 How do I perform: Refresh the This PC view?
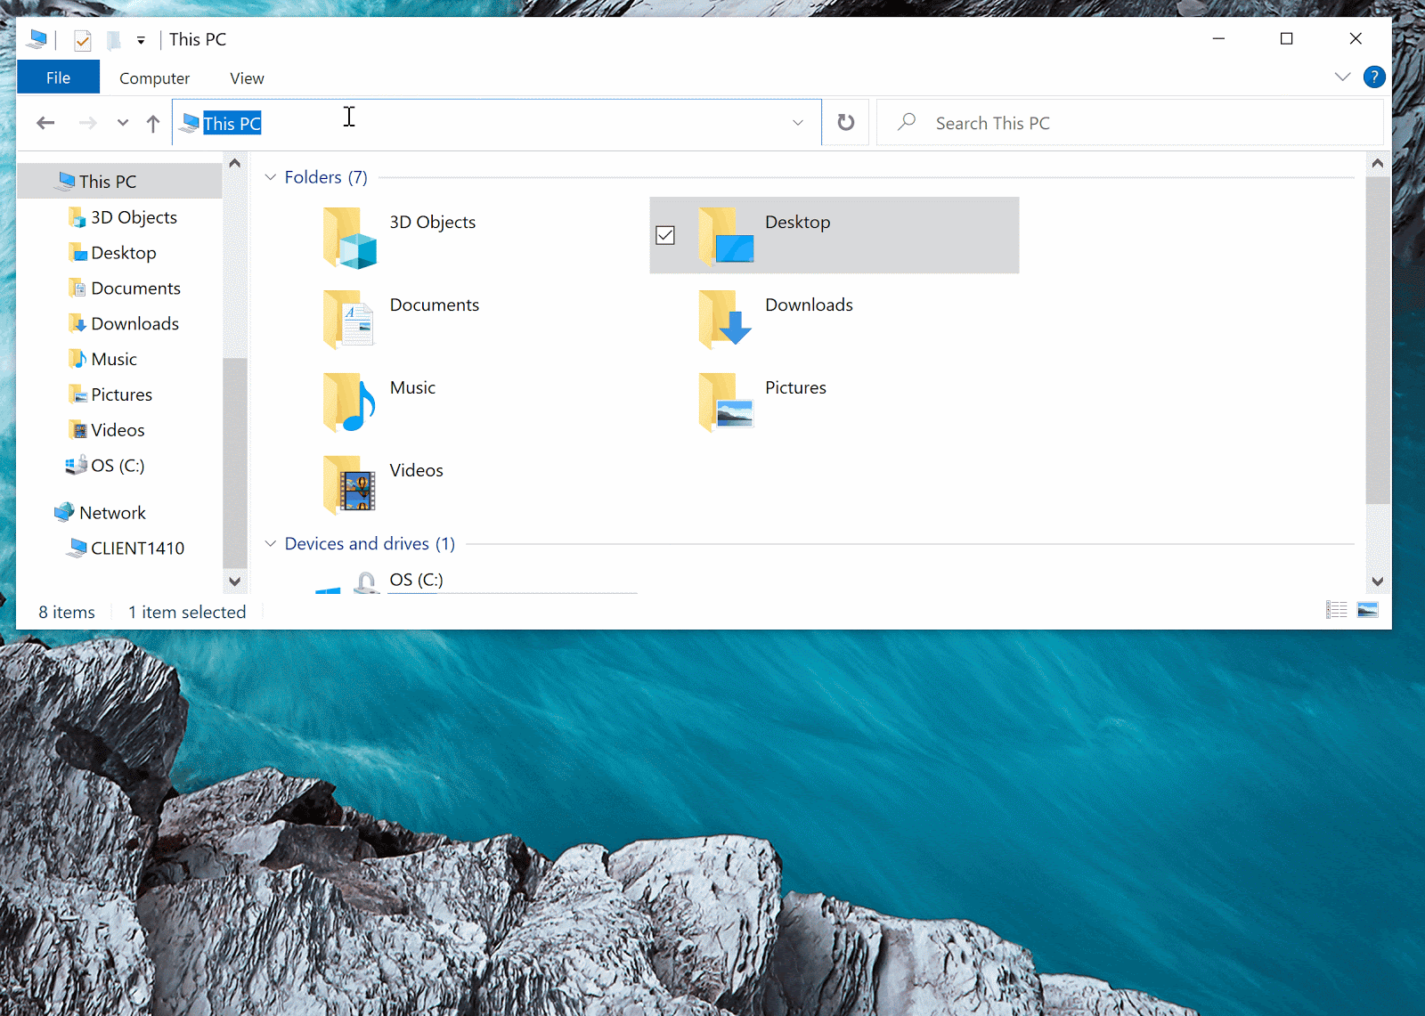point(845,123)
